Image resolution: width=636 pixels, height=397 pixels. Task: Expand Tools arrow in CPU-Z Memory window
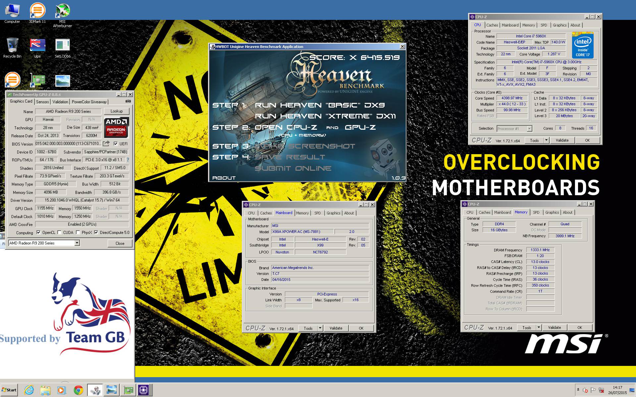click(x=539, y=328)
